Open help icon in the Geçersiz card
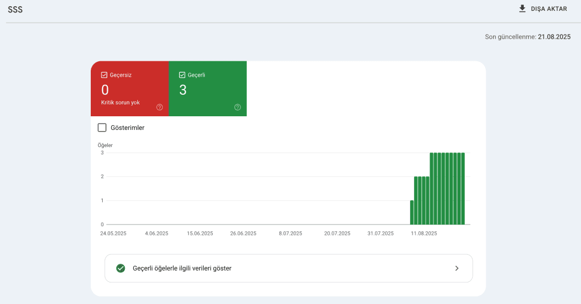Viewport: 581px width, 304px height. click(159, 107)
